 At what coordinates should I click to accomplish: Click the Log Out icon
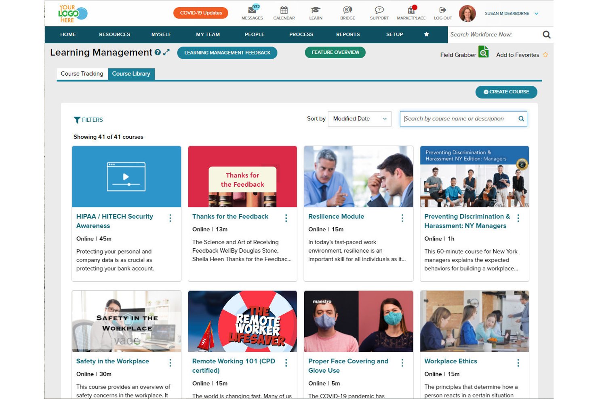443,10
